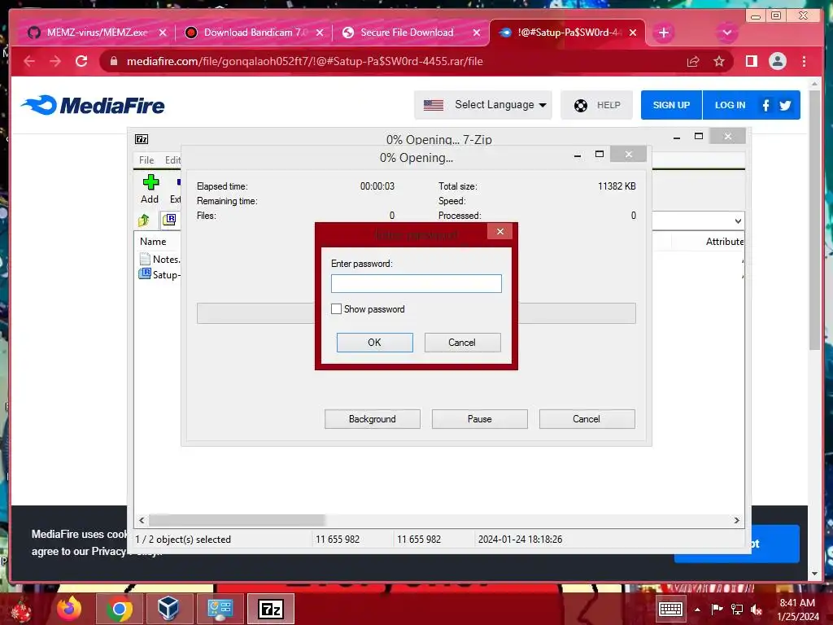
Task: Click the address bar URL
Action: click(x=304, y=61)
